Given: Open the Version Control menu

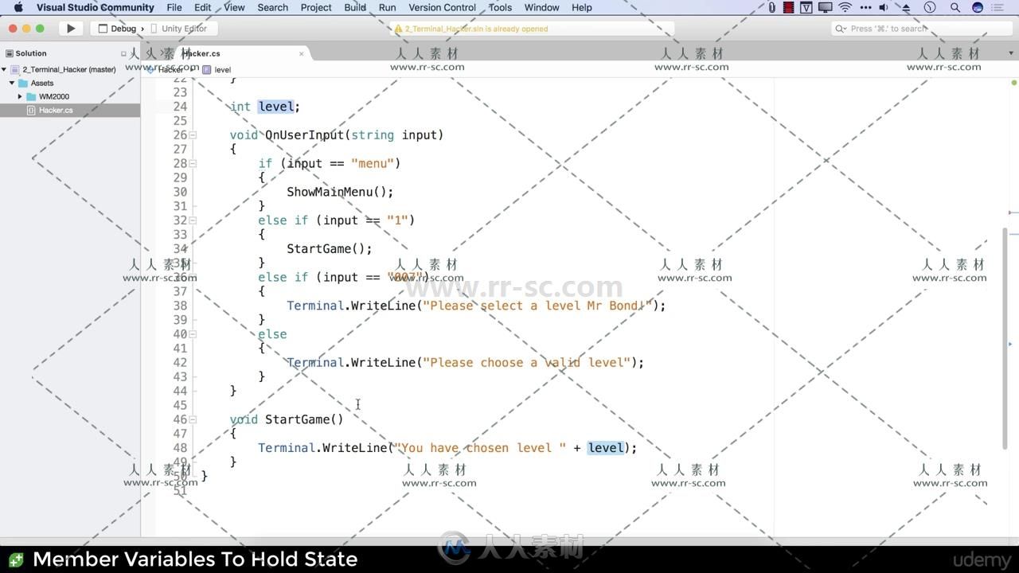Looking at the screenshot, I should [442, 7].
